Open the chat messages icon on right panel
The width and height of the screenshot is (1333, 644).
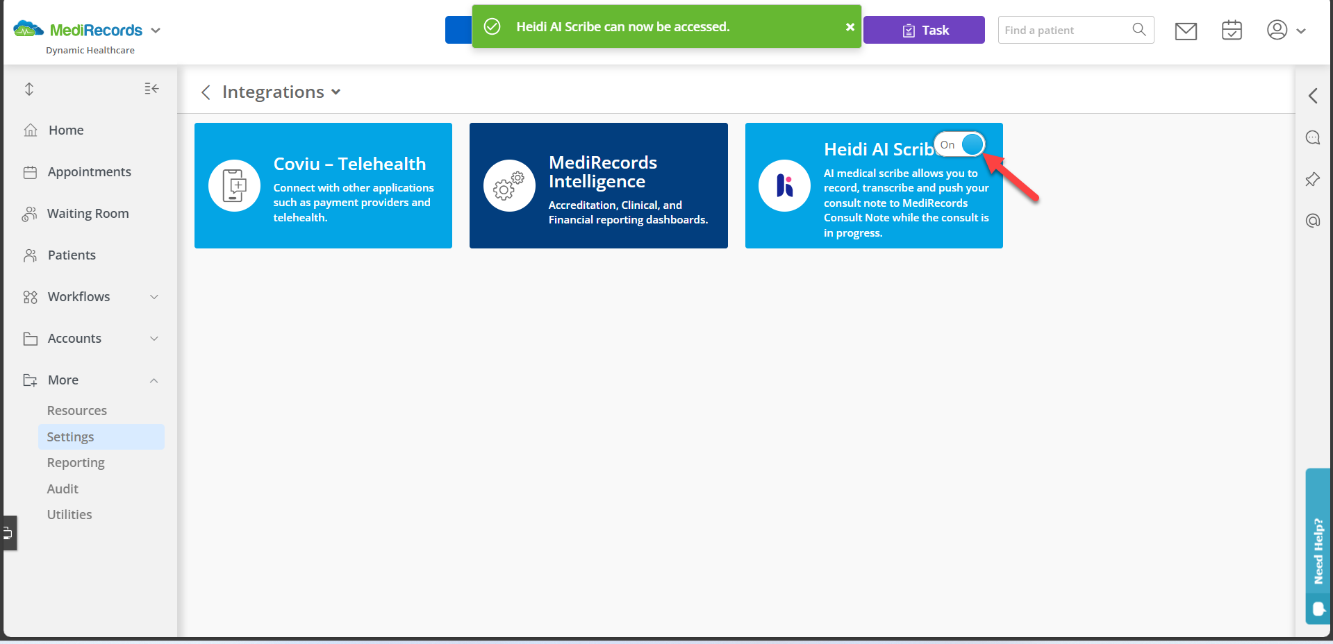(x=1313, y=137)
